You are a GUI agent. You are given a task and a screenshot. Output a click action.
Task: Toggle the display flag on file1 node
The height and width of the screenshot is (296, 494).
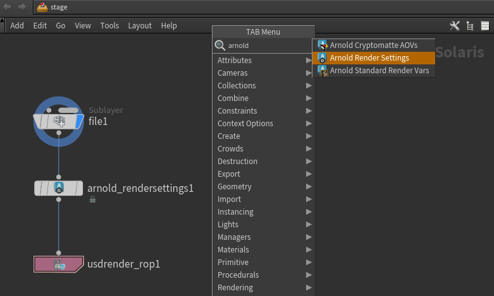(x=80, y=121)
